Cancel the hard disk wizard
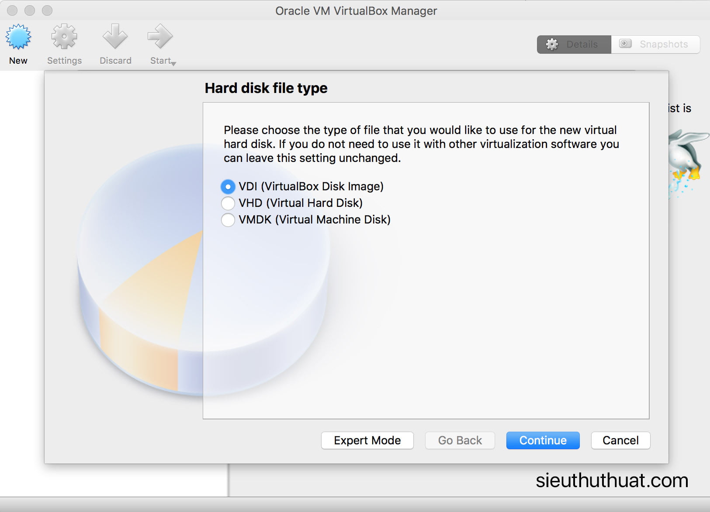The height and width of the screenshot is (512, 710). (x=620, y=440)
